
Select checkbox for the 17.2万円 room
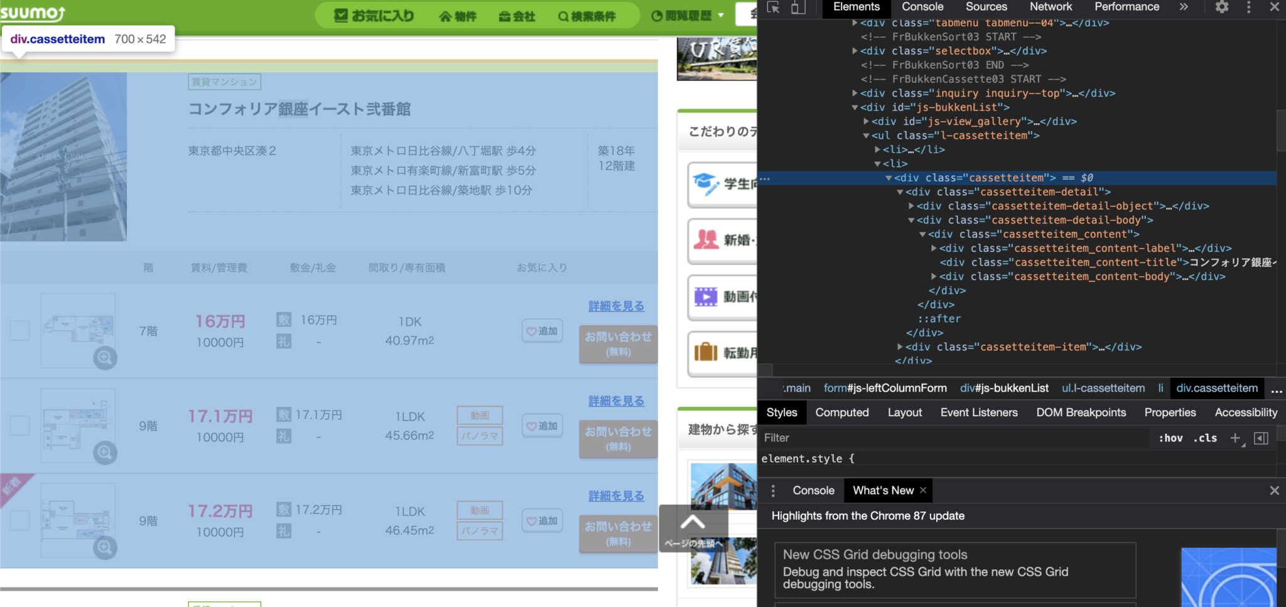[19, 520]
